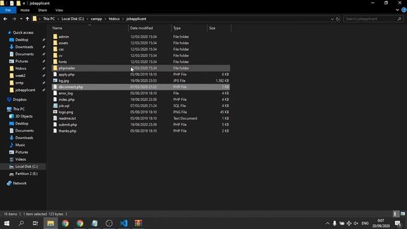The image size is (407, 229).
Task: Open taskbar Search
Action: click(21, 223)
